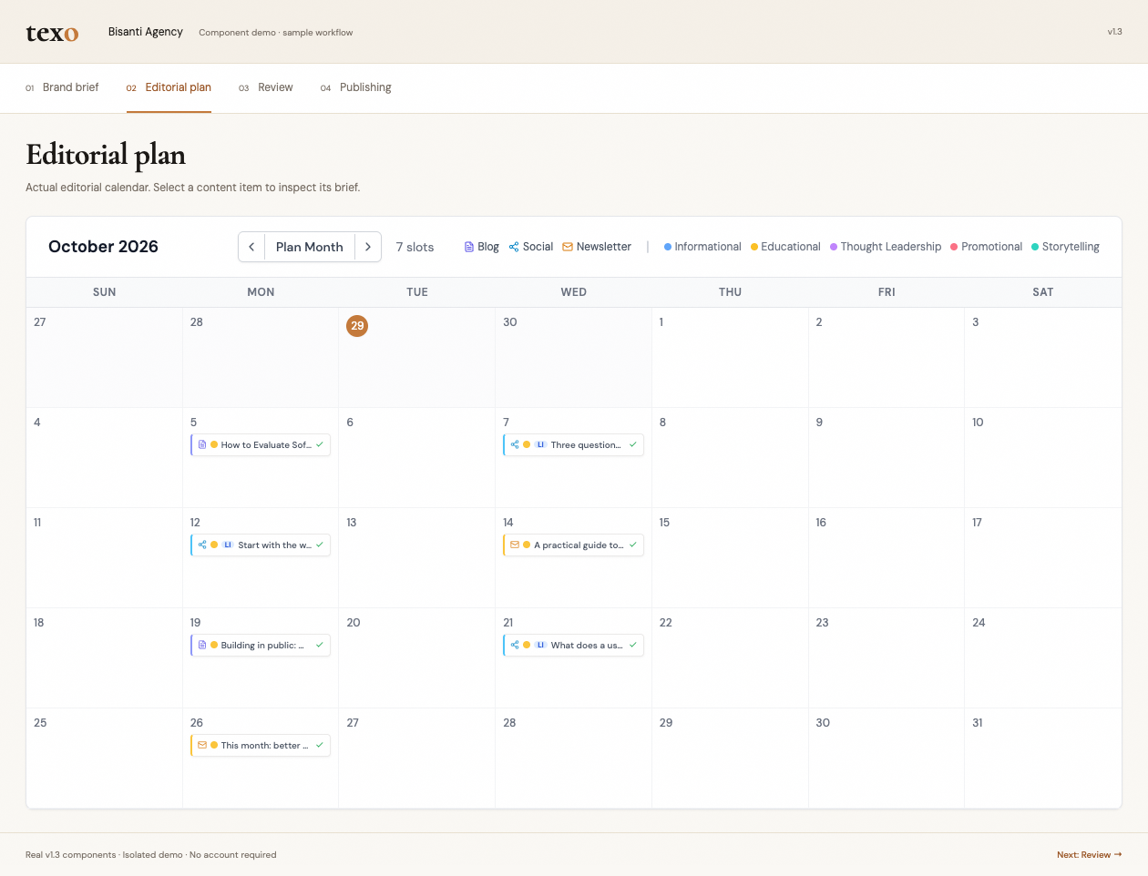Image resolution: width=1148 pixels, height=876 pixels.
Task: Click the Storytelling teal dot in legend
Action: click(x=1035, y=247)
